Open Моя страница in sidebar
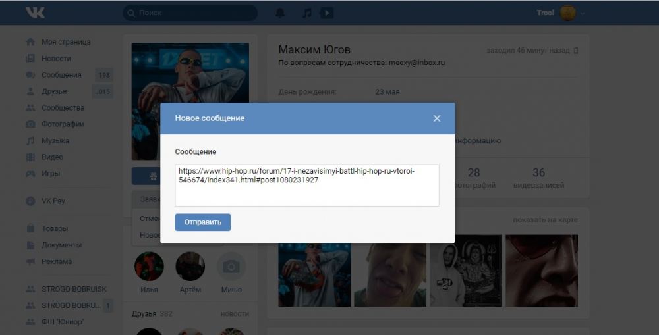This screenshot has height=335, width=659. 66,42
